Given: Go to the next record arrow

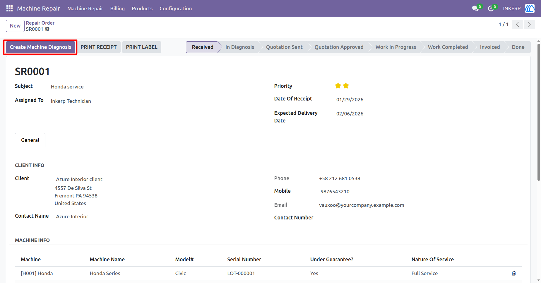Looking at the screenshot, I should [x=529, y=25].
